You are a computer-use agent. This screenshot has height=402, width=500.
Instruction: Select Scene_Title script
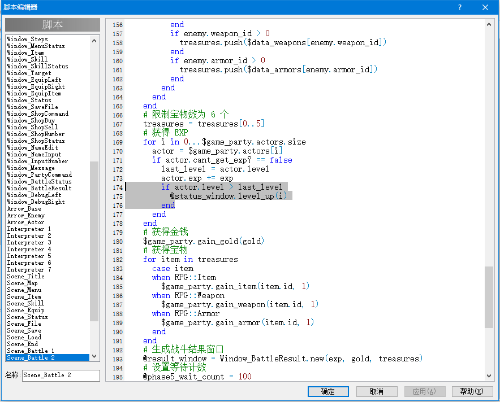pyautogui.click(x=25, y=276)
